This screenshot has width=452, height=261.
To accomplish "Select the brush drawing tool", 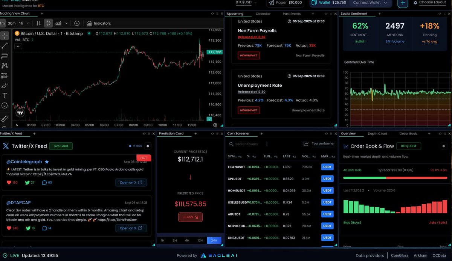I will click(5, 86).
